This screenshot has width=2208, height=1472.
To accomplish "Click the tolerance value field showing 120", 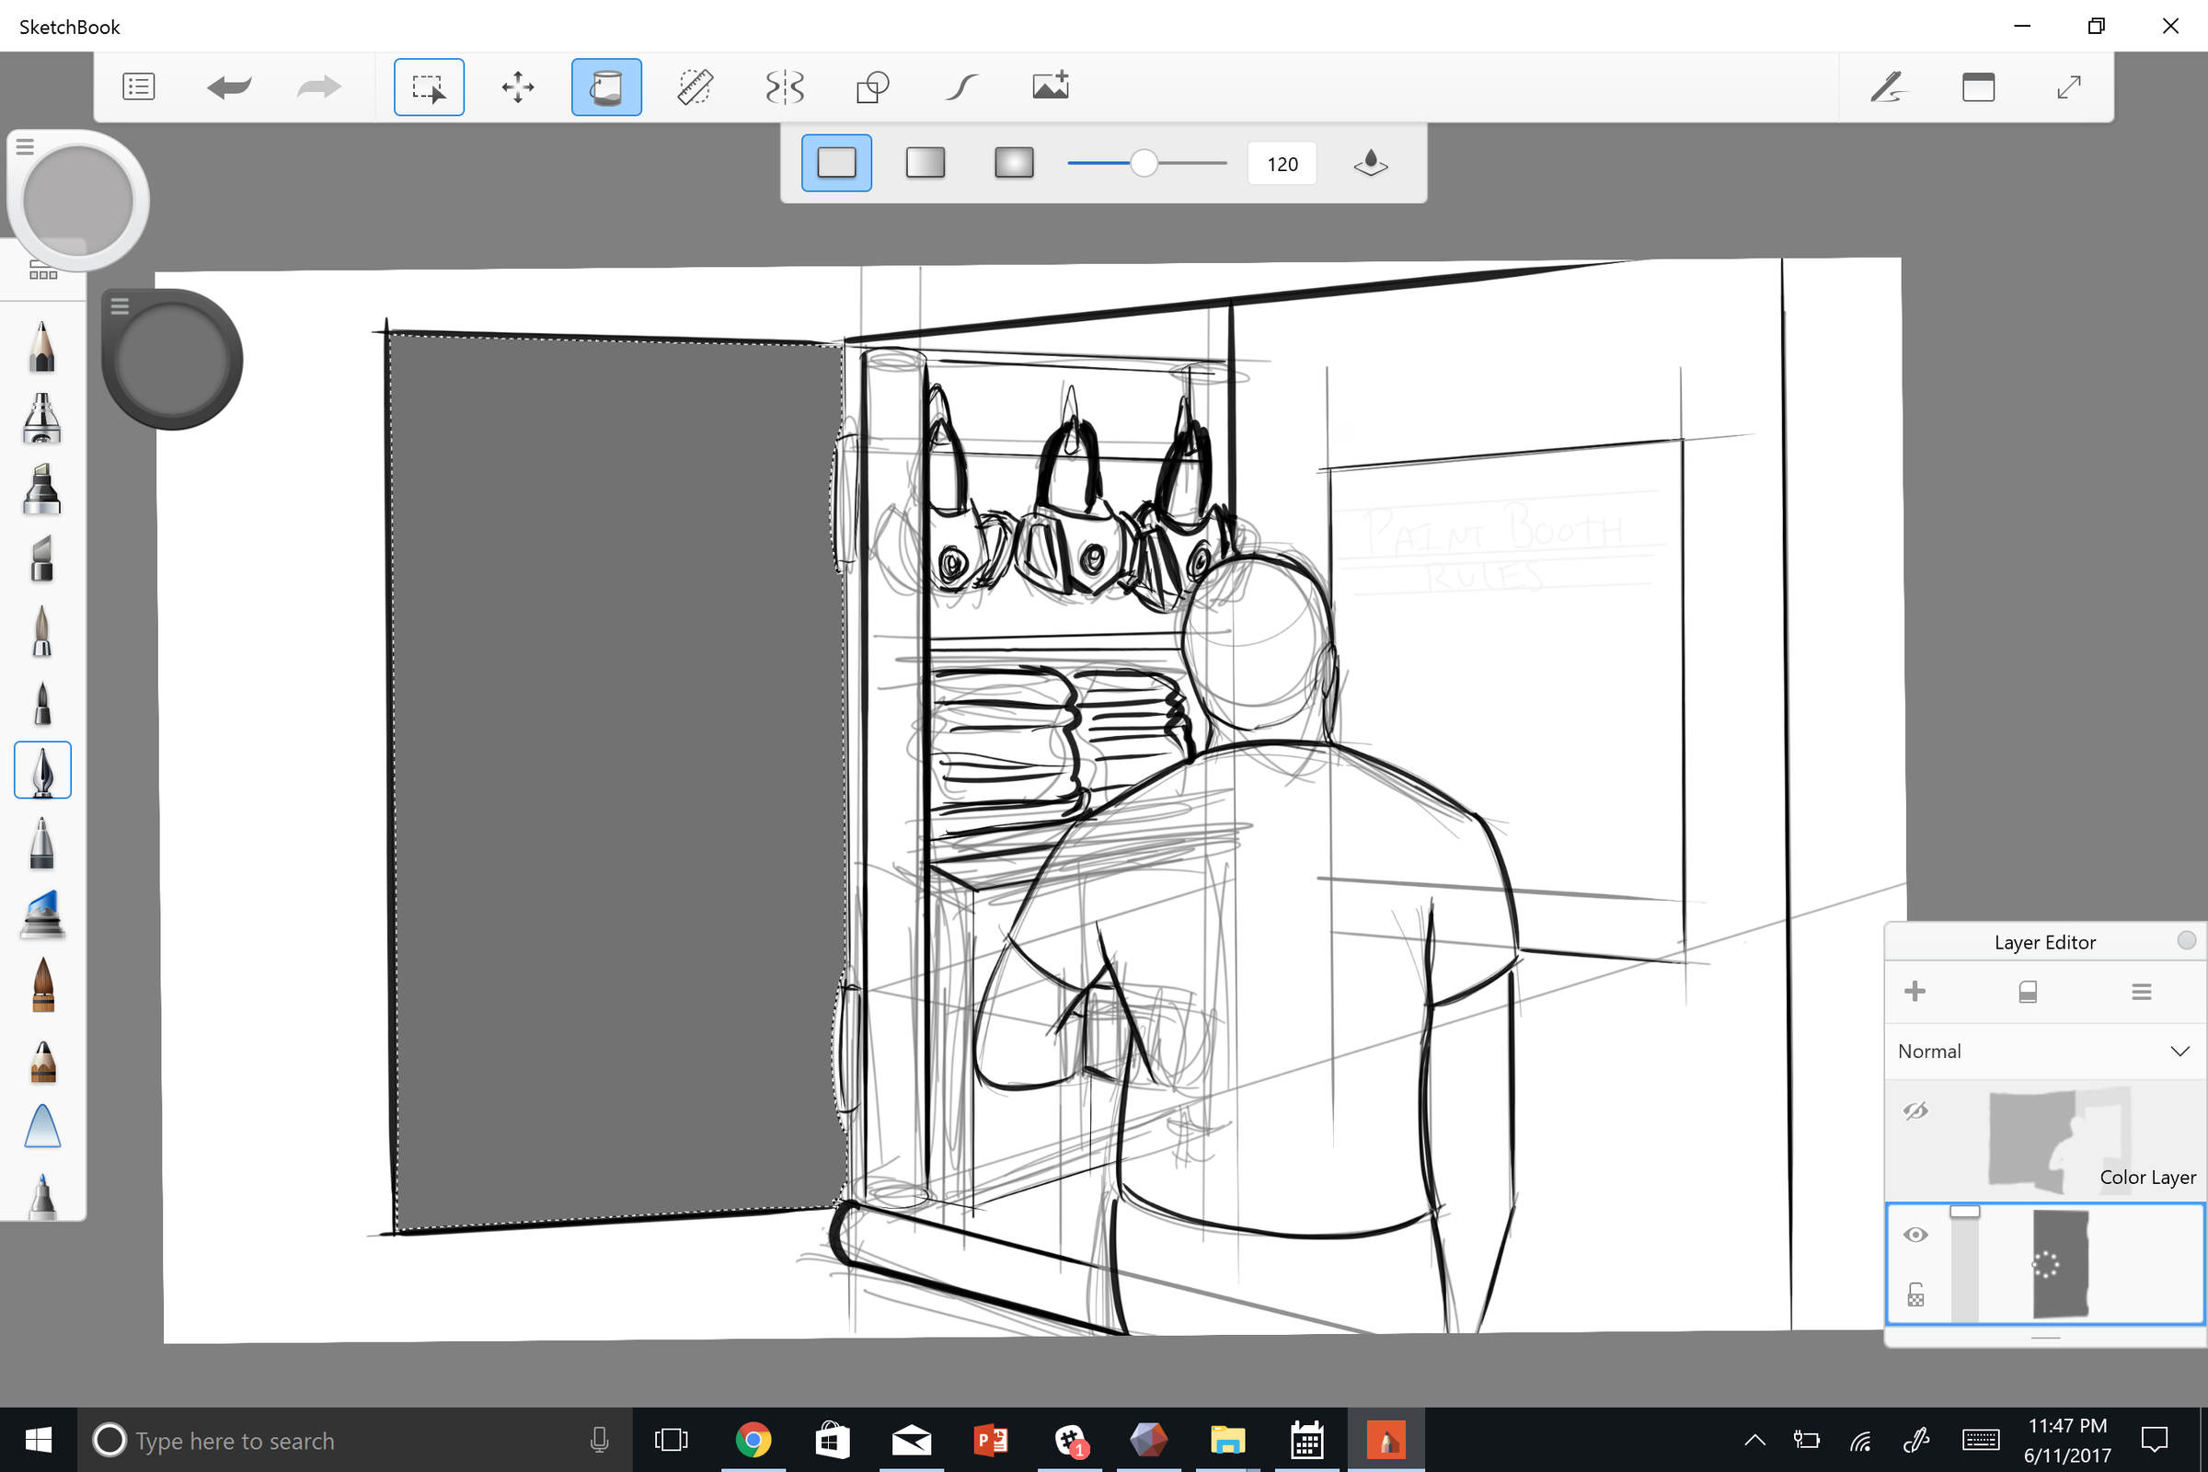I will tap(1282, 163).
